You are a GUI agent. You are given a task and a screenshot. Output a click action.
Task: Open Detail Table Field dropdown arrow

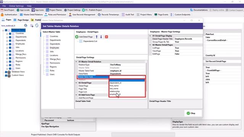(x=143, y=77)
